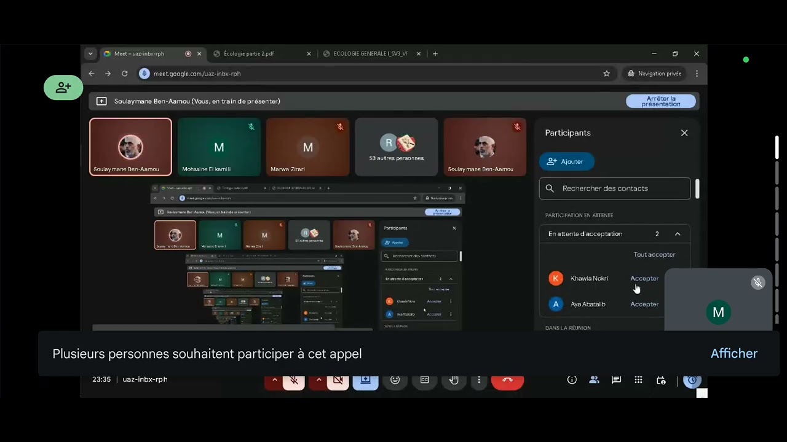Leave the call with red hang-up button
787x442 pixels.
point(507,380)
